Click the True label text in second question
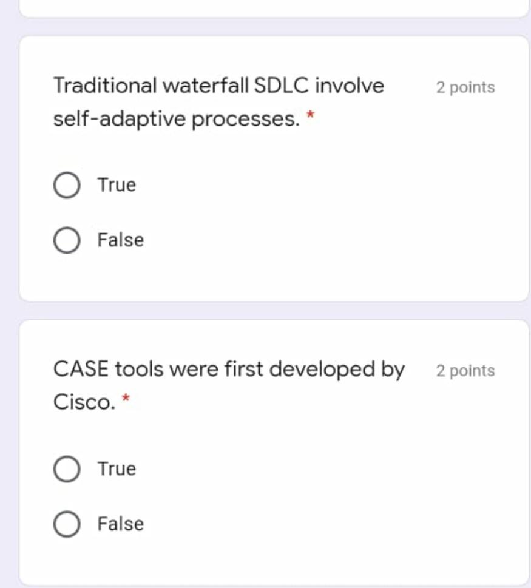This screenshot has width=531, height=588. point(117,468)
